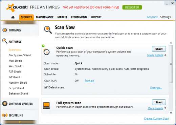Open Settings in the top right
Viewport: 176px width, 125px height.
tap(166, 17)
